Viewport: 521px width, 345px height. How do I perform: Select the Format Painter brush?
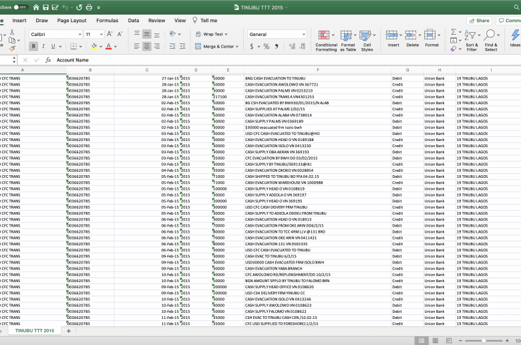(x=12, y=49)
